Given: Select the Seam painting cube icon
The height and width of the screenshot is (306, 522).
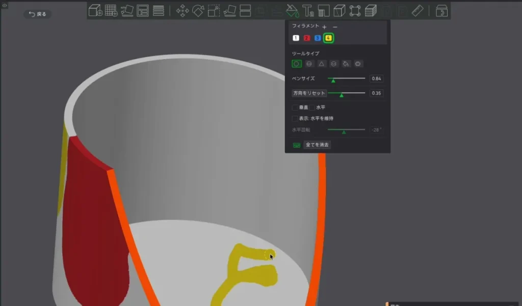Looking at the screenshot, I should point(339,11).
